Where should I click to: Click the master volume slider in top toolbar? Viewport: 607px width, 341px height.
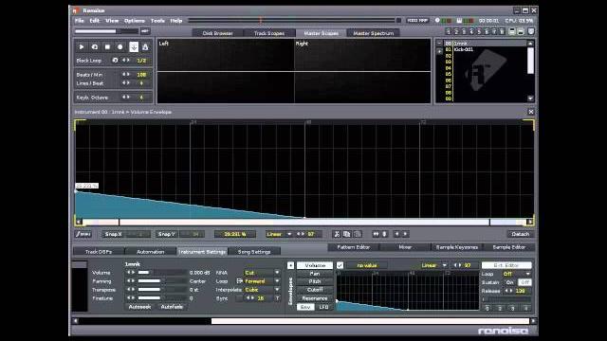[x=106, y=31]
